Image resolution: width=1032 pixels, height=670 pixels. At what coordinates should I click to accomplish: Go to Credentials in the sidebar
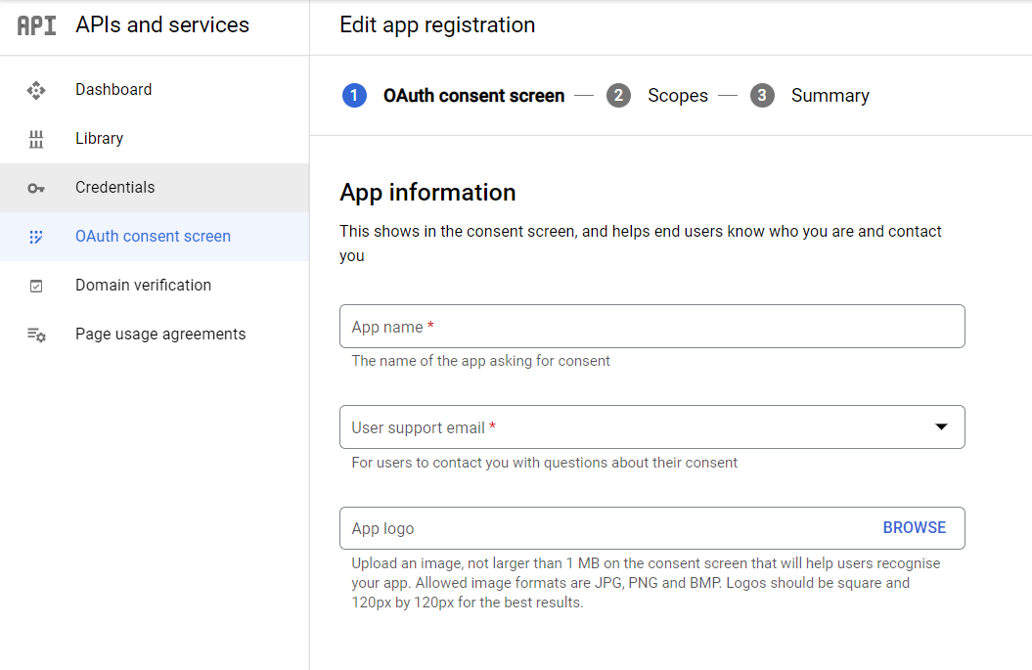pyautogui.click(x=155, y=188)
